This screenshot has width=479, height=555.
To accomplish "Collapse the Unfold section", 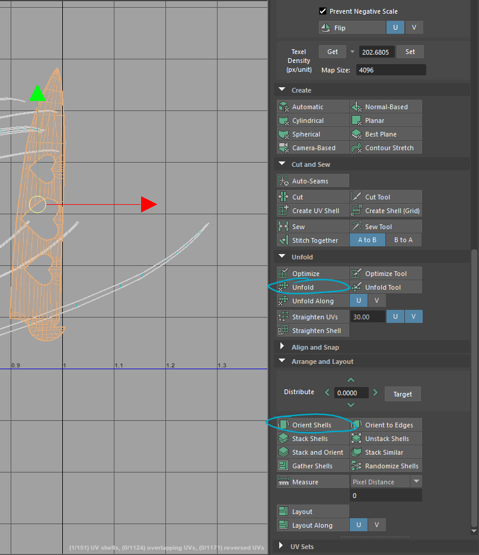I will pyautogui.click(x=282, y=256).
